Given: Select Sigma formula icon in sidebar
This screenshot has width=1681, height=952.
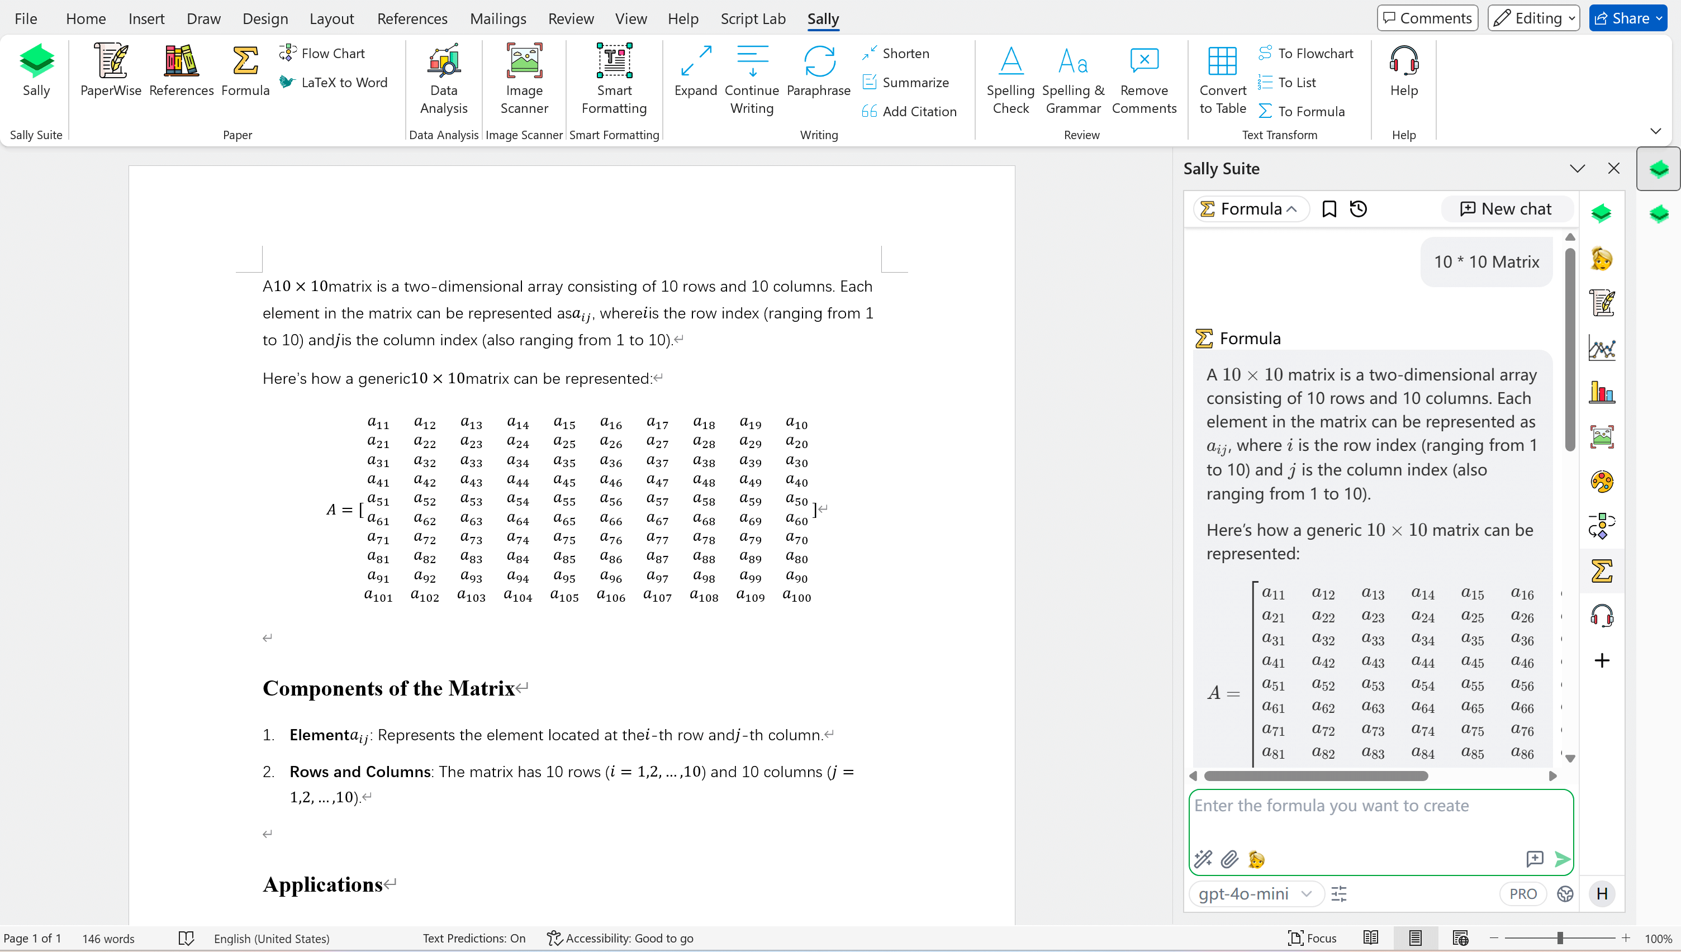Looking at the screenshot, I should tap(1602, 571).
